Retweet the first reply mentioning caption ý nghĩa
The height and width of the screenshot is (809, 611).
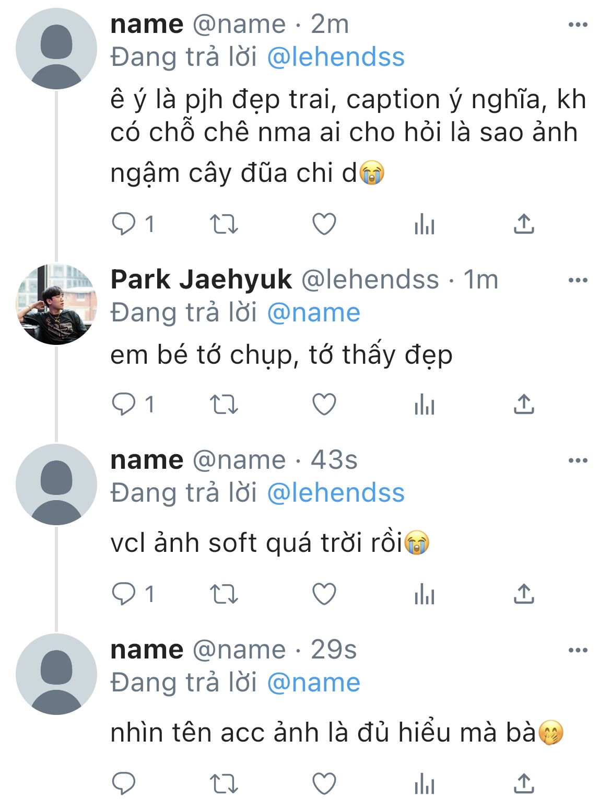pyautogui.click(x=224, y=224)
